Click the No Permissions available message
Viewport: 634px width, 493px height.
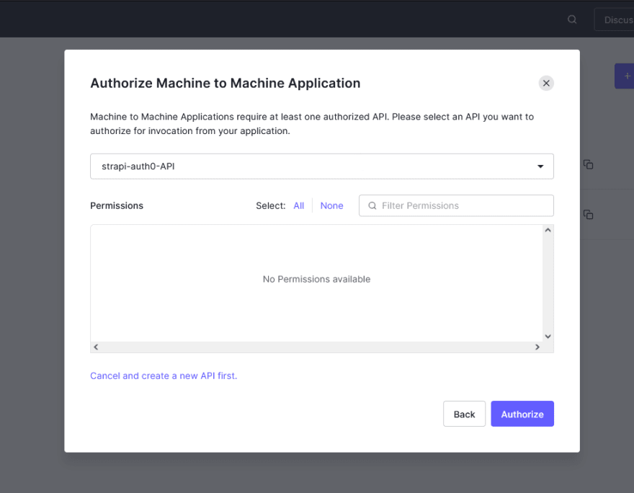[316, 279]
